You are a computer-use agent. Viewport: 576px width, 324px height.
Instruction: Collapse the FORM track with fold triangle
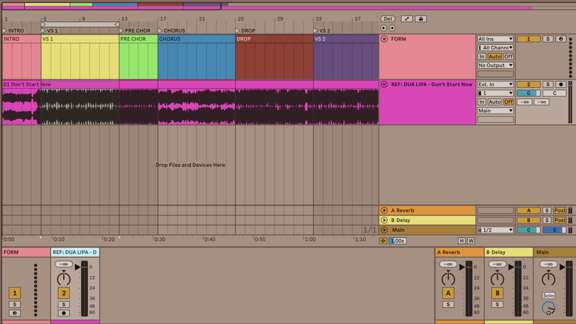click(x=384, y=39)
